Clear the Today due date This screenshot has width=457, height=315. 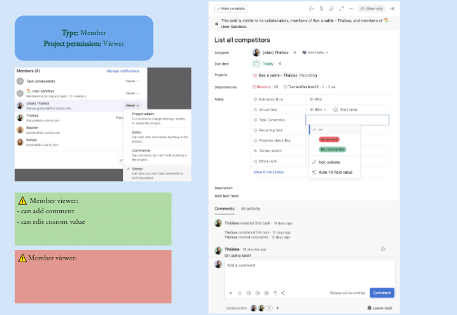click(x=279, y=64)
